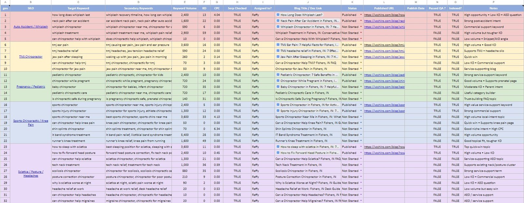Select the Serp Checked column header
Image resolution: width=524 pixels, height=203 pixels.
[x=237, y=8]
